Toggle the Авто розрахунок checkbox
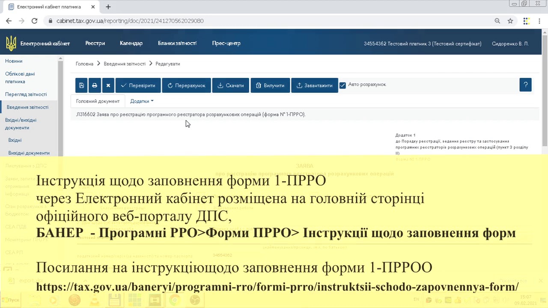The image size is (548, 308). 342,85
